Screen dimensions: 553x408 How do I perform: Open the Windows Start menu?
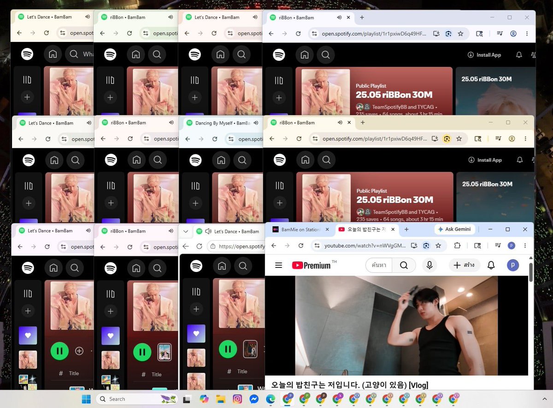(x=86, y=399)
